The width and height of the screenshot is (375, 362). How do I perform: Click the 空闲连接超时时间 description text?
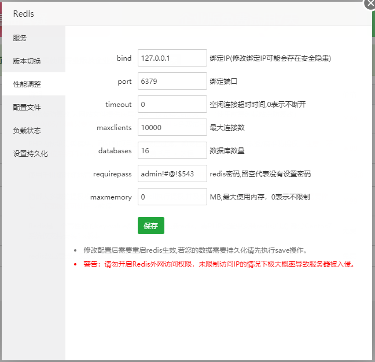(258, 105)
